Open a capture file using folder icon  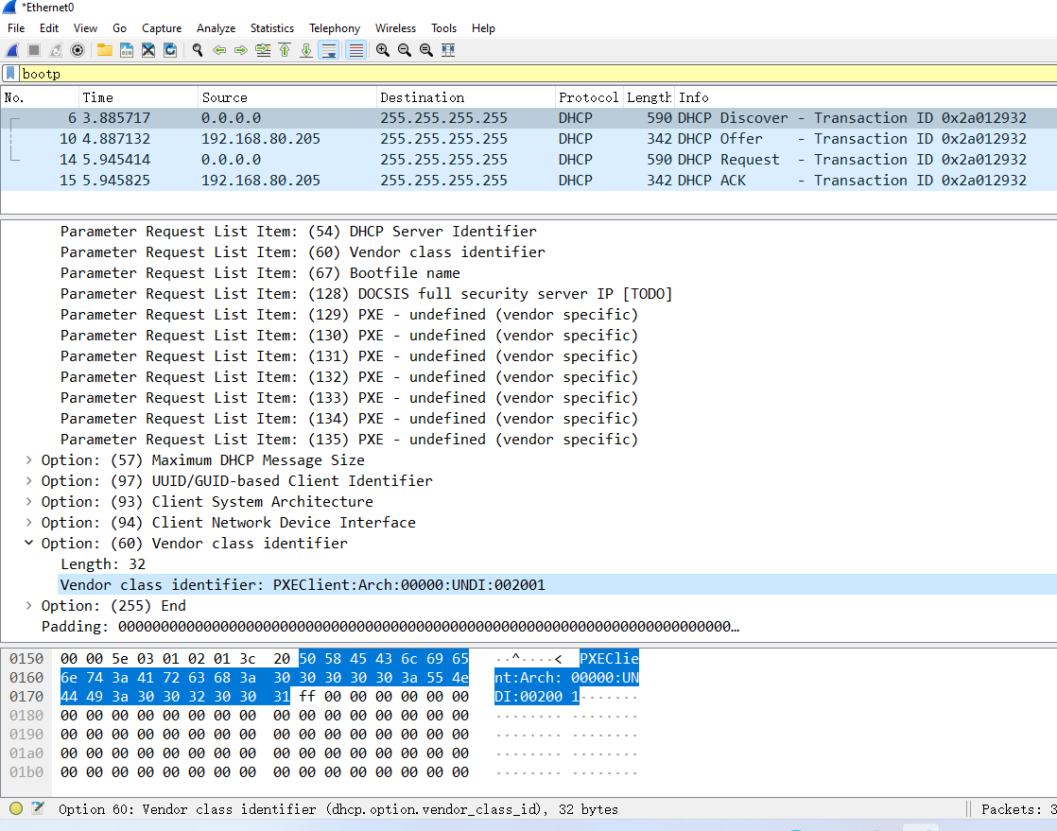(104, 50)
